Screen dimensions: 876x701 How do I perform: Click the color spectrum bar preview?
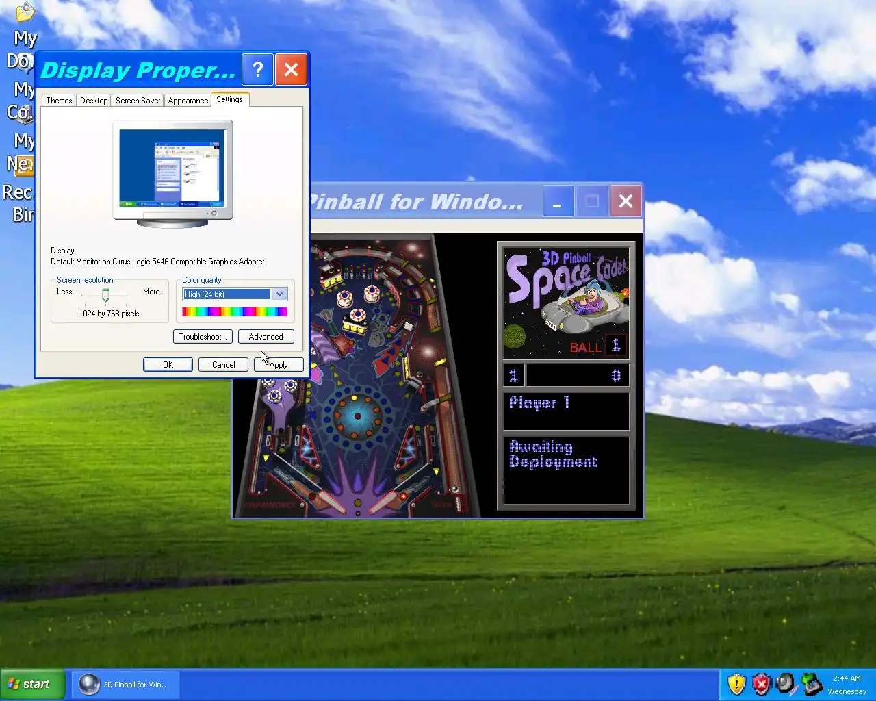click(235, 311)
